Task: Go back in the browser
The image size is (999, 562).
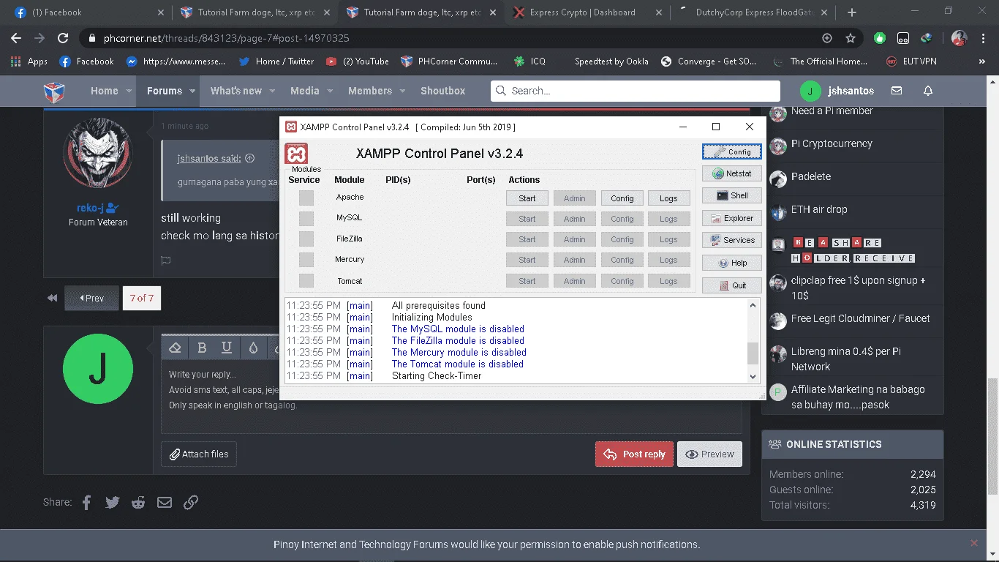Action: (x=16, y=38)
